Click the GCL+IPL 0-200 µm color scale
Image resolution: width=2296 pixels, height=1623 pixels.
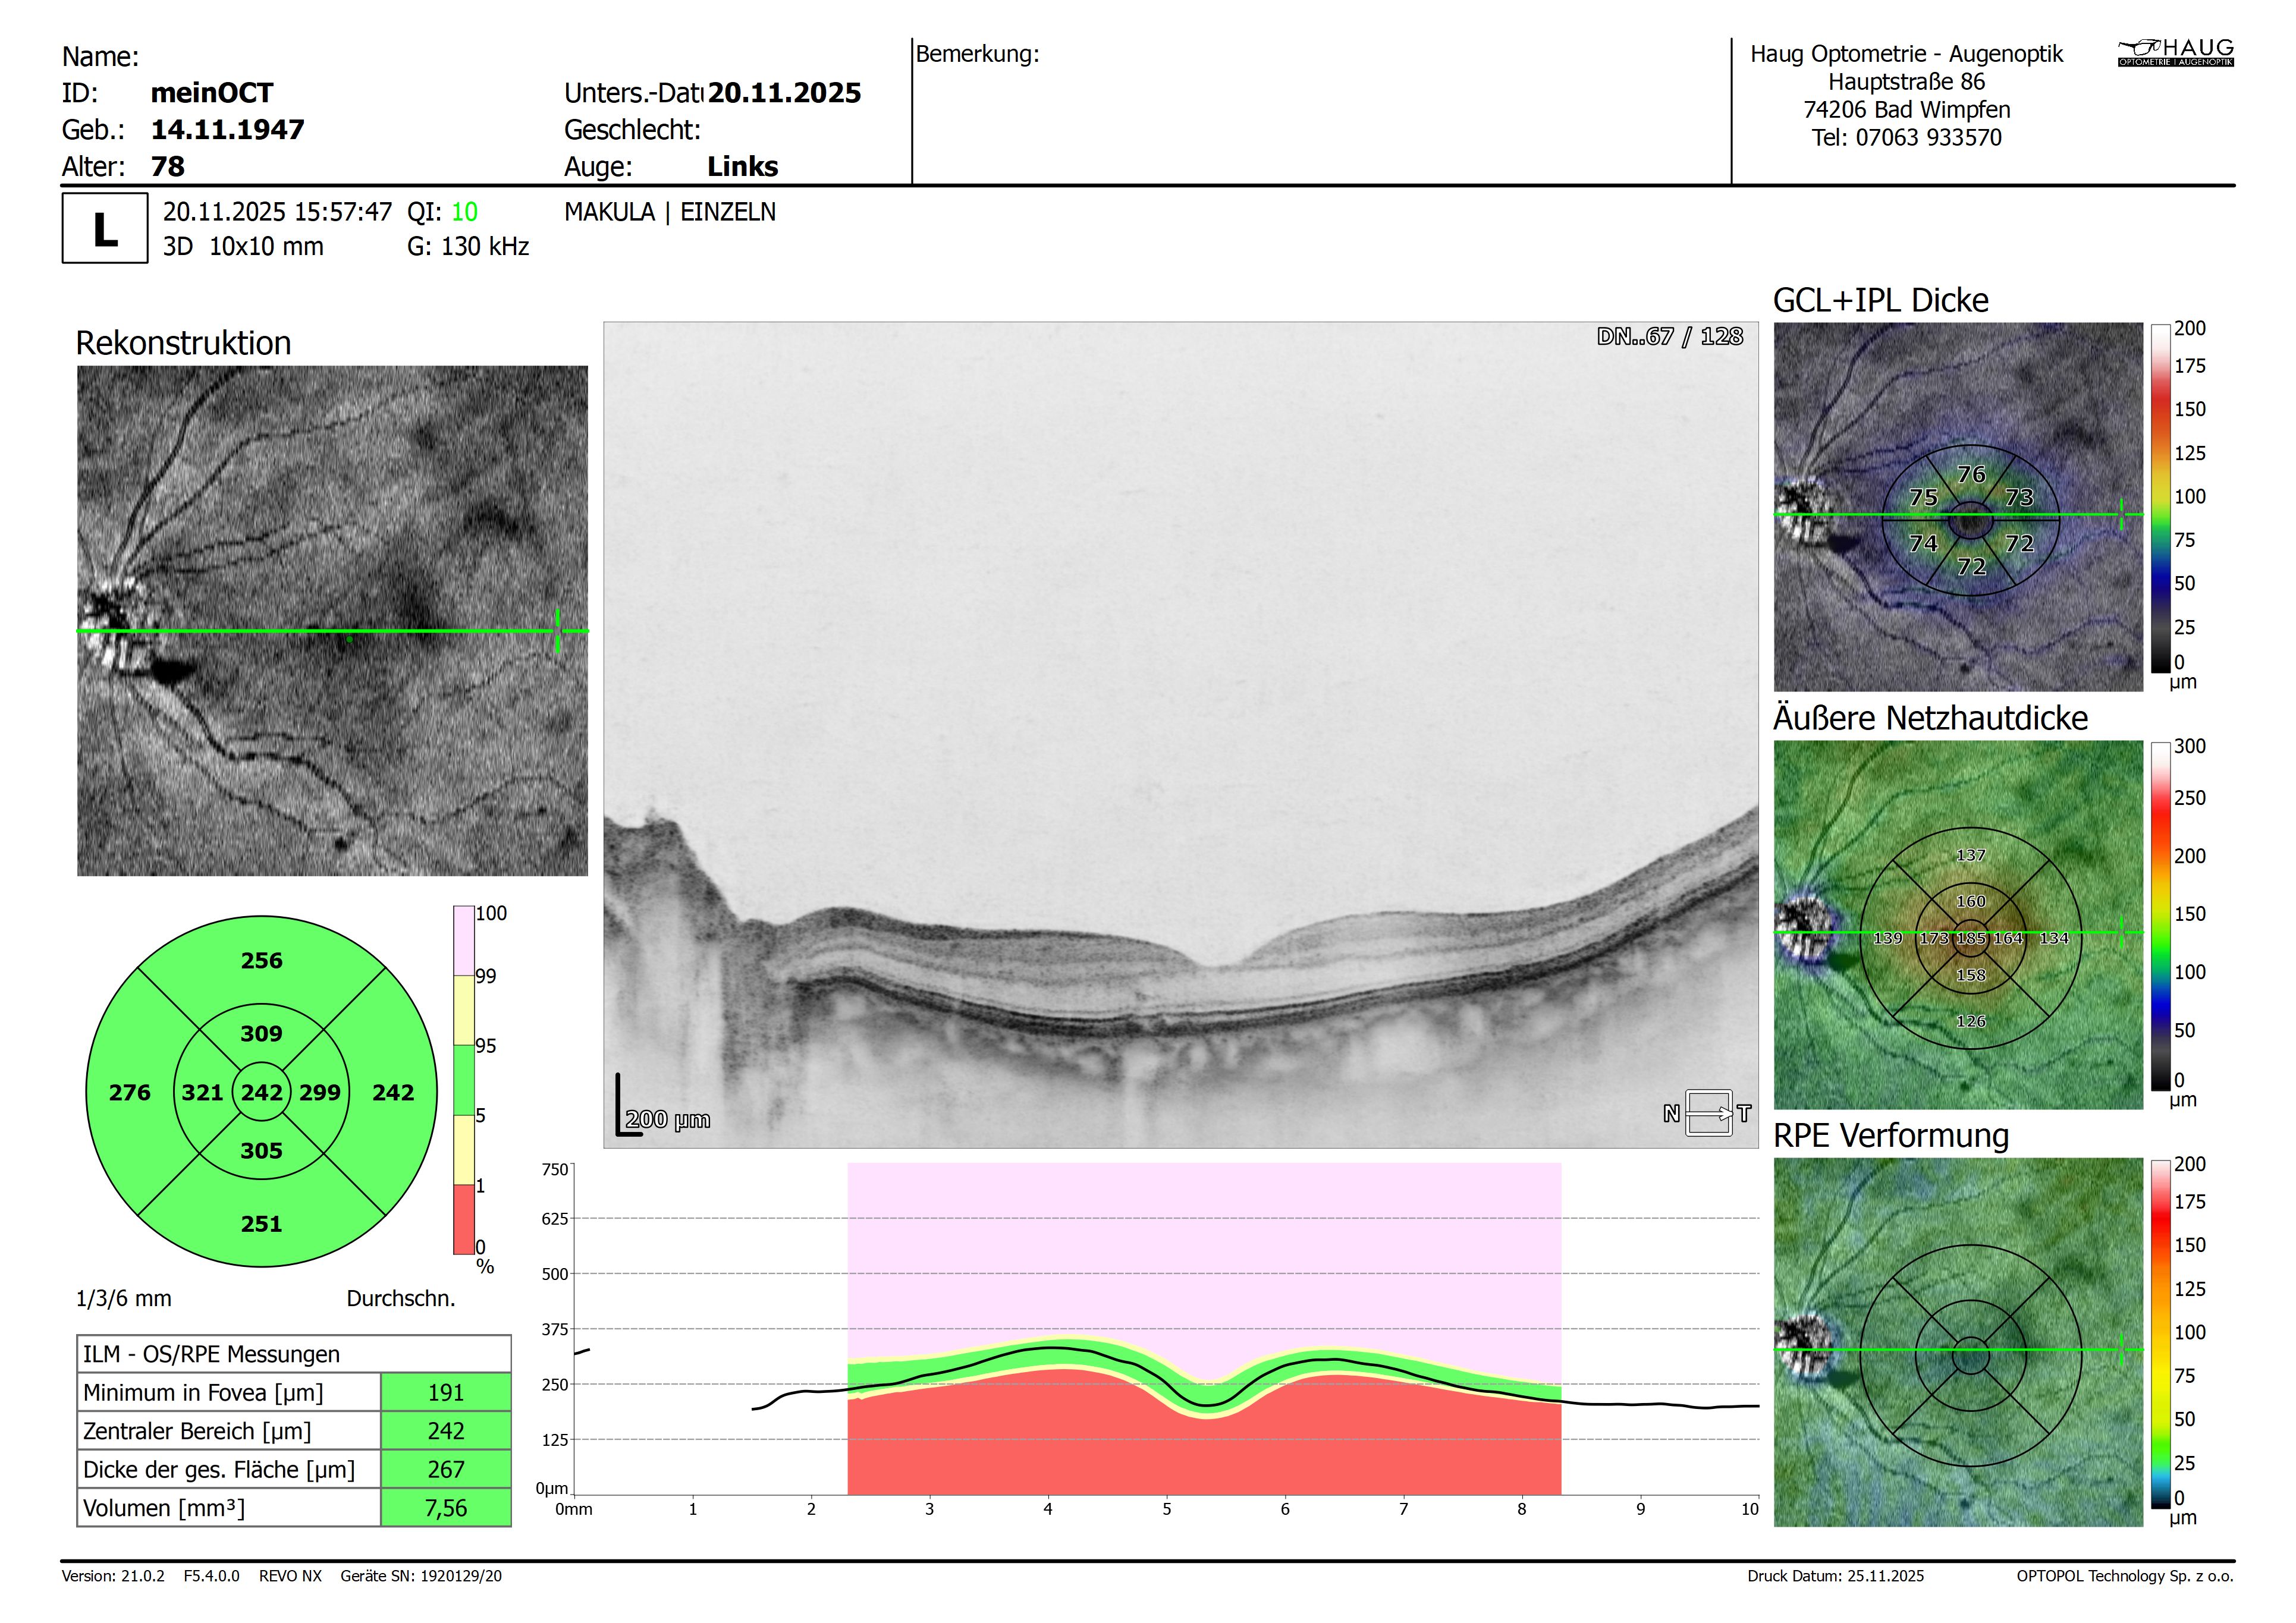pyautogui.click(x=2161, y=497)
